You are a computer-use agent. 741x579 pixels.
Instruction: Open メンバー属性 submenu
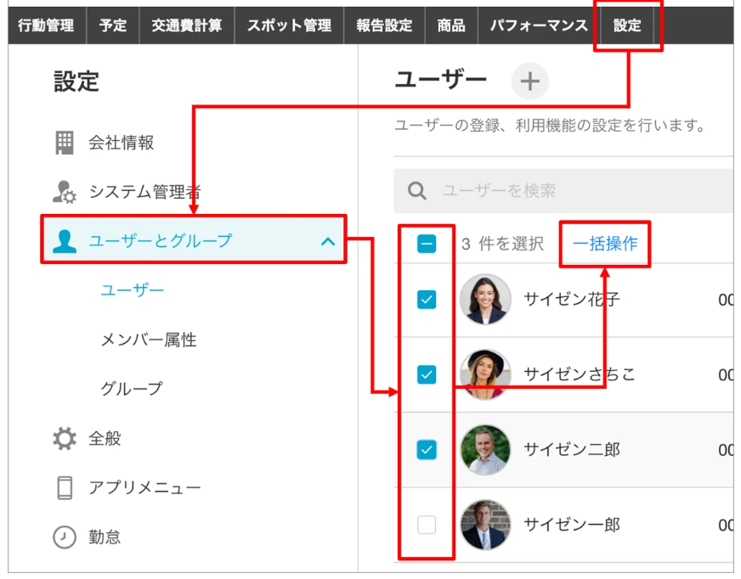(149, 340)
